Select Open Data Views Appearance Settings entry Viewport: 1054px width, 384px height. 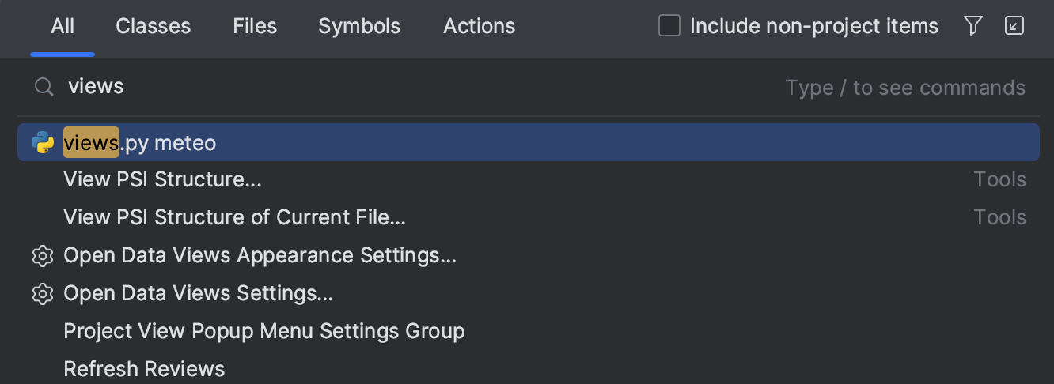pos(260,256)
